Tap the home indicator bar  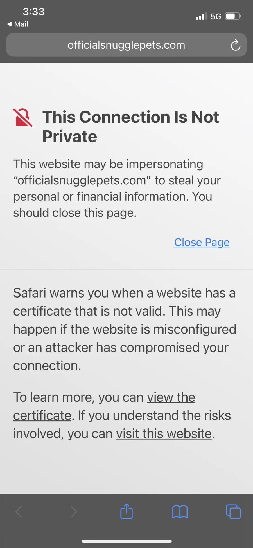coord(126,541)
